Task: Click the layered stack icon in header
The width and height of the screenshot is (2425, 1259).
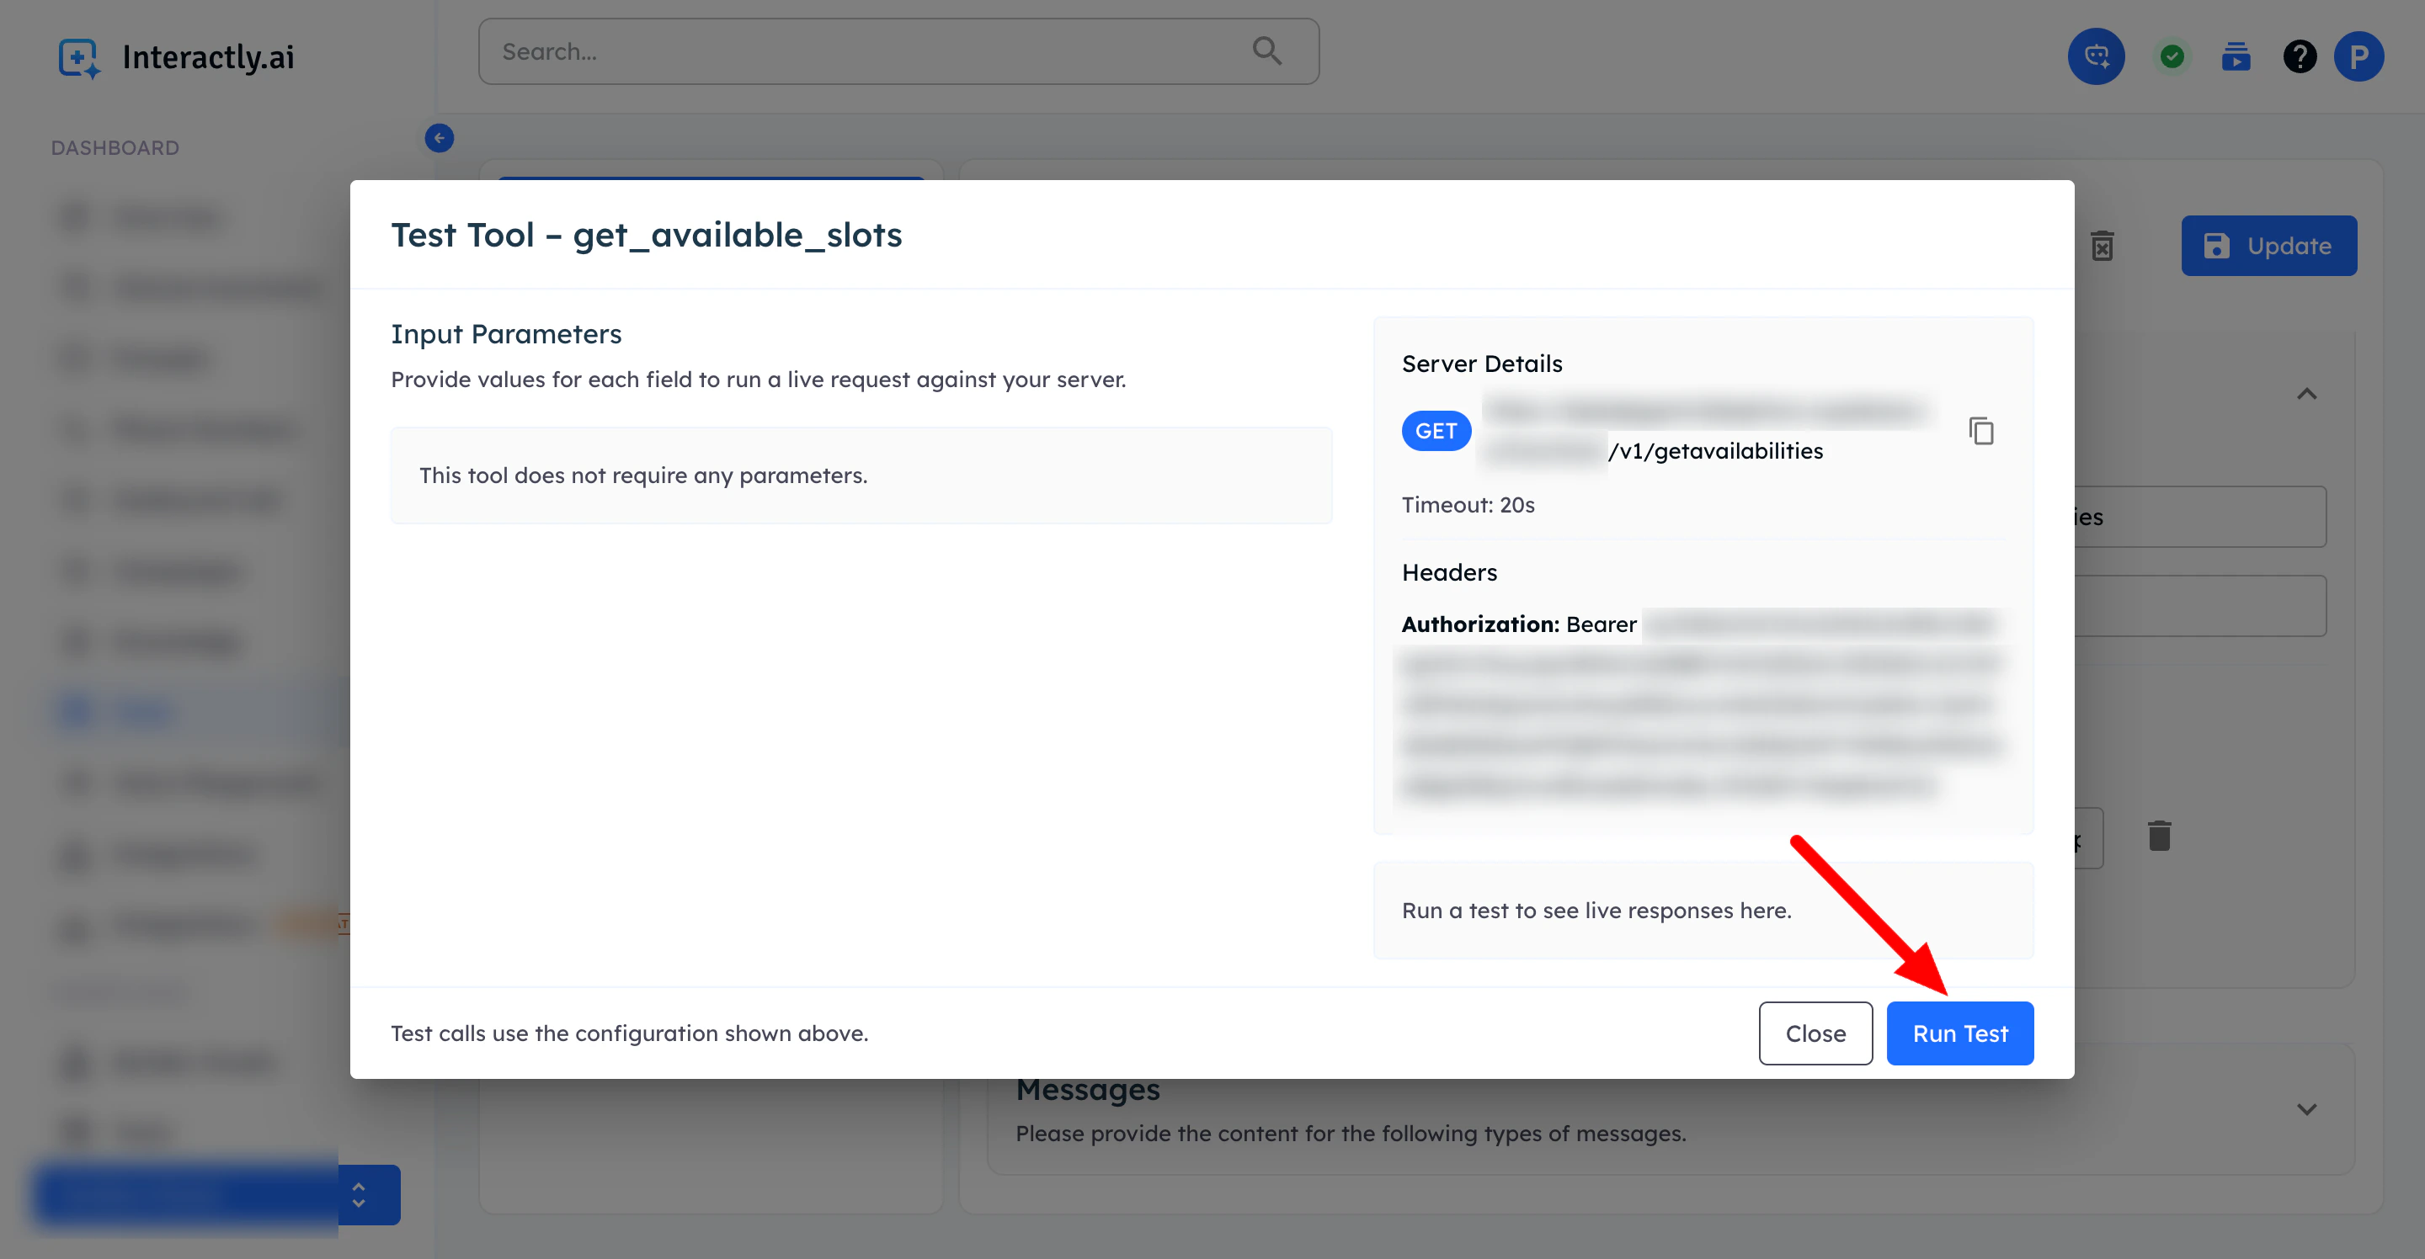Action: click(2236, 56)
